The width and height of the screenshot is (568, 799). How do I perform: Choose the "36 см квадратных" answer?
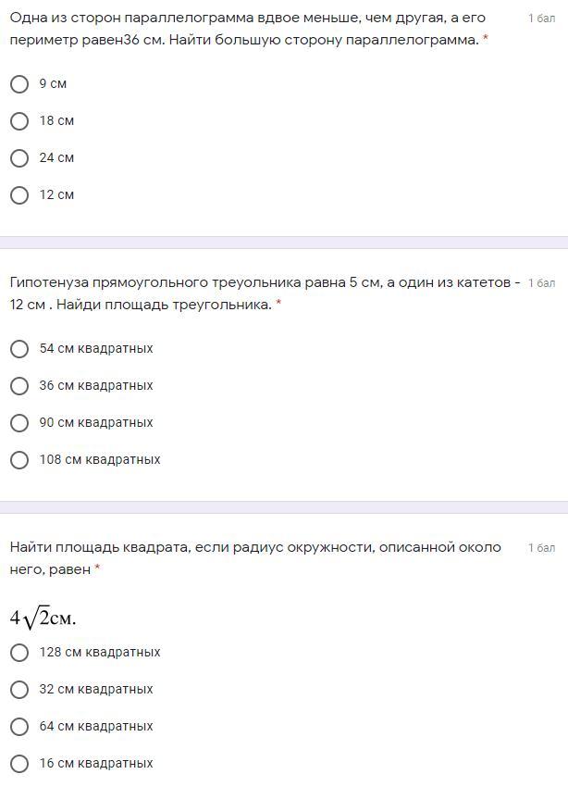pos(19,386)
